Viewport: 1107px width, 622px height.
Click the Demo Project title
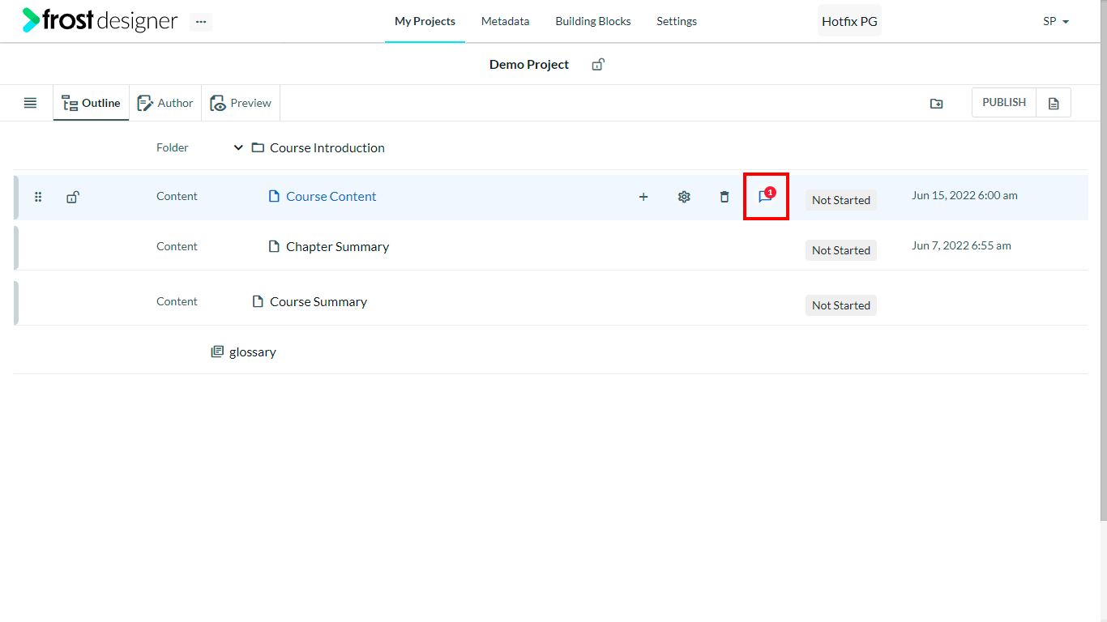529,64
